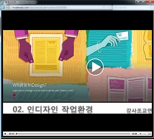This screenshot has width=154, height=139.
Task: Close the Internet Explorer window
Action: pyautogui.click(x=150, y=2)
